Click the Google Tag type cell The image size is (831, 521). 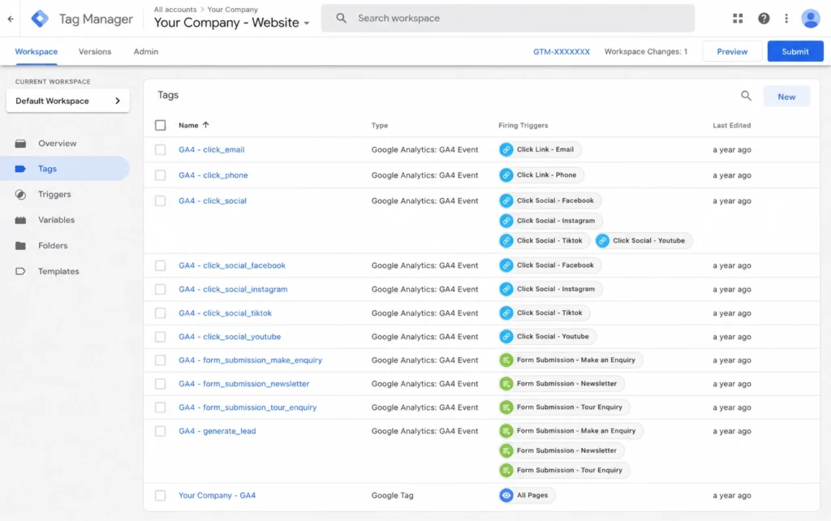[392, 495]
